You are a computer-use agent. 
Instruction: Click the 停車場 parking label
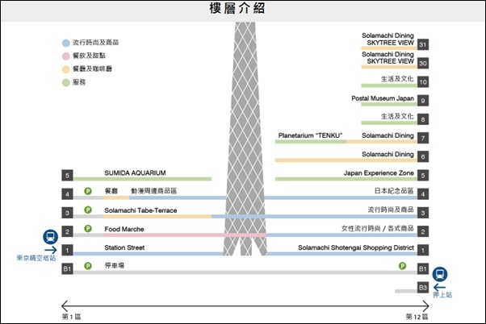[x=115, y=265]
